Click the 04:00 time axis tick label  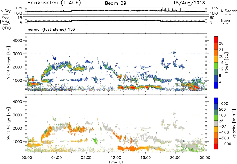point(56,158)
